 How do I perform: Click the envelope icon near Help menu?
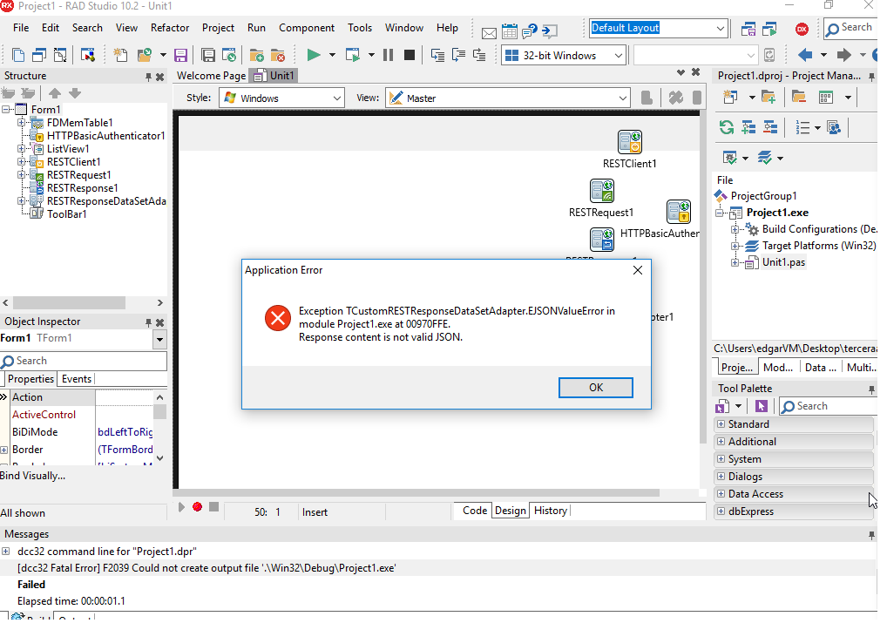click(489, 33)
